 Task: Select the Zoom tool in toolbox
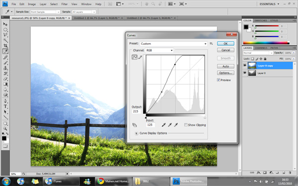click(x=5, y=128)
